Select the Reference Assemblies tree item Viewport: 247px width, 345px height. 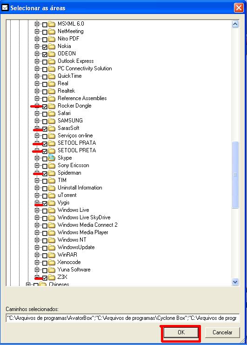click(x=82, y=98)
